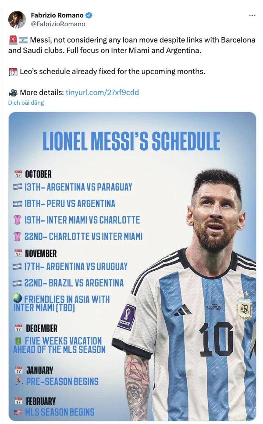Image resolution: width=263 pixels, height=424 pixels.
Task: Click Lionel Messi's Schedule title banner
Action: click(131, 140)
